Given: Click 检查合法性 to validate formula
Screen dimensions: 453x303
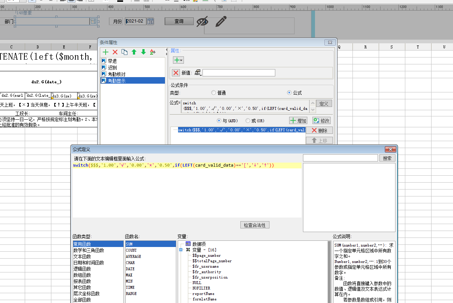Looking at the screenshot, I should coord(255,225).
